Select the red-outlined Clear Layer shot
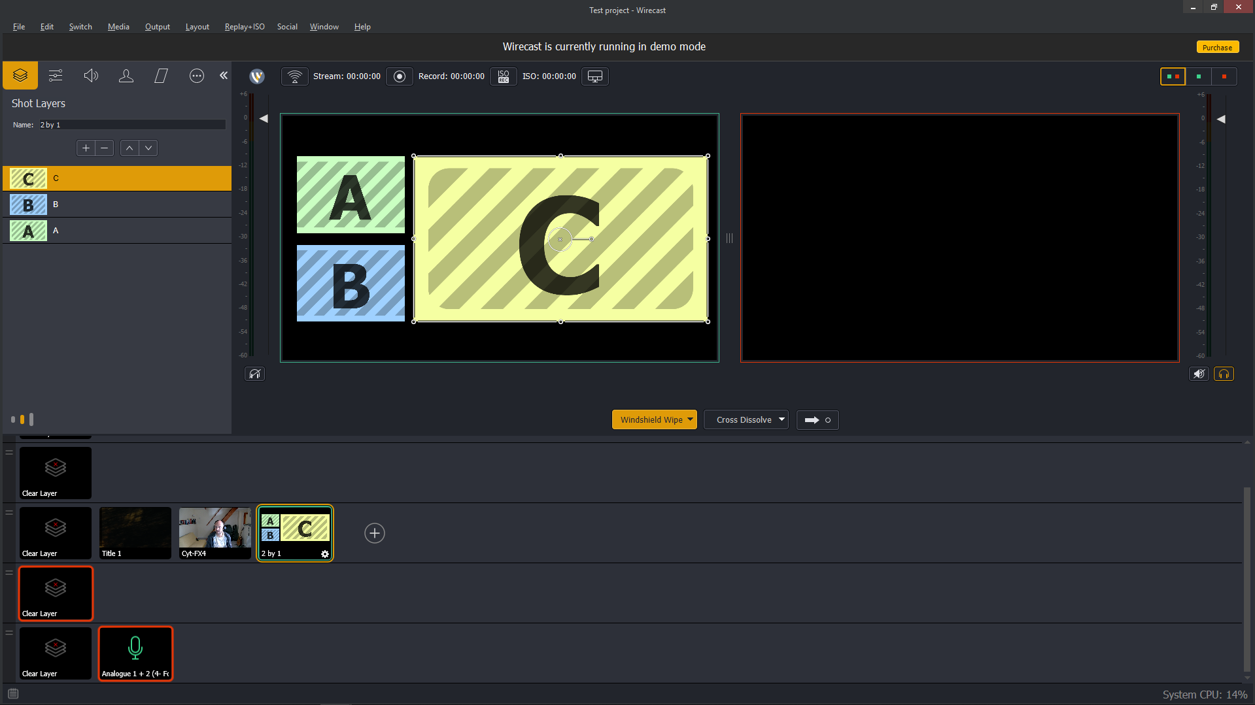 click(x=56, y=593)
